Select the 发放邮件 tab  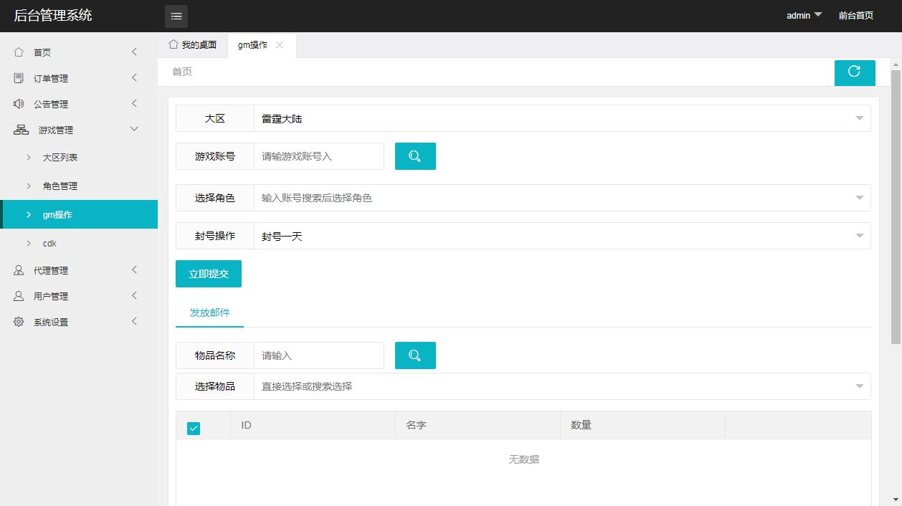pyautogui.click(x=209, y=313)
